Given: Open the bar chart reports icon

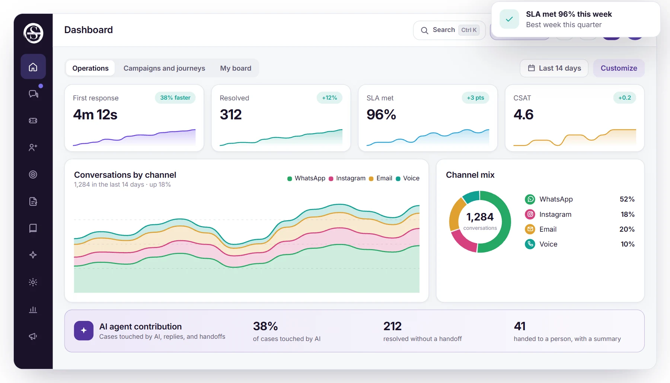Looking at the screenshot, I should tap(33, 309).
